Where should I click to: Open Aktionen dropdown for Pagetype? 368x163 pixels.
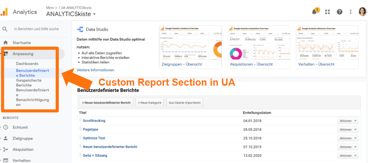point(348,130)
